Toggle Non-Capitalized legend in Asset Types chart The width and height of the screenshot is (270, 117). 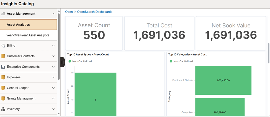pos(80,61)
